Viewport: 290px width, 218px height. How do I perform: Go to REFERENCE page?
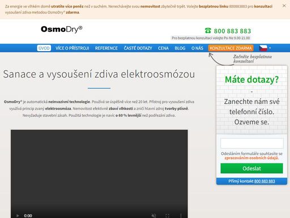coord(106,48)
